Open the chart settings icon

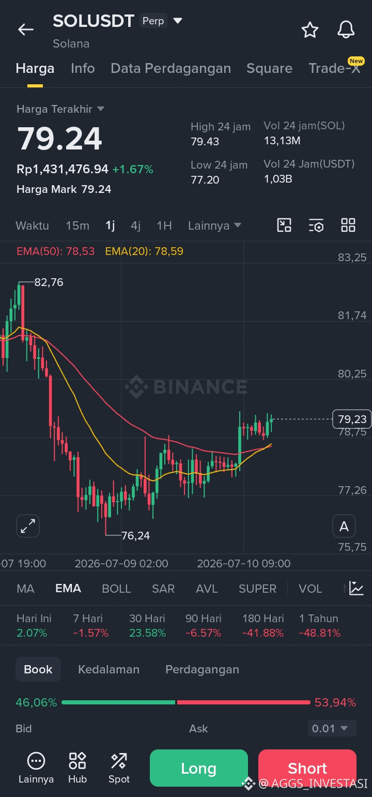pos(316,225)
